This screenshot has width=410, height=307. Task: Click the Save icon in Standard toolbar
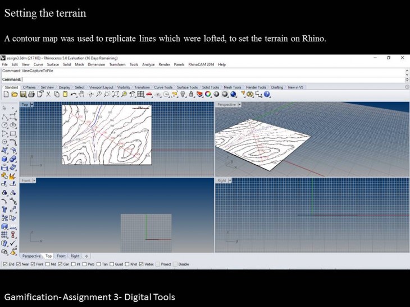(23, 94)
